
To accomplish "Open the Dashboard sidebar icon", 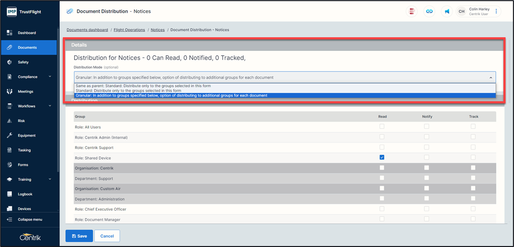I will pyautogui.click(x=9, y=33).
